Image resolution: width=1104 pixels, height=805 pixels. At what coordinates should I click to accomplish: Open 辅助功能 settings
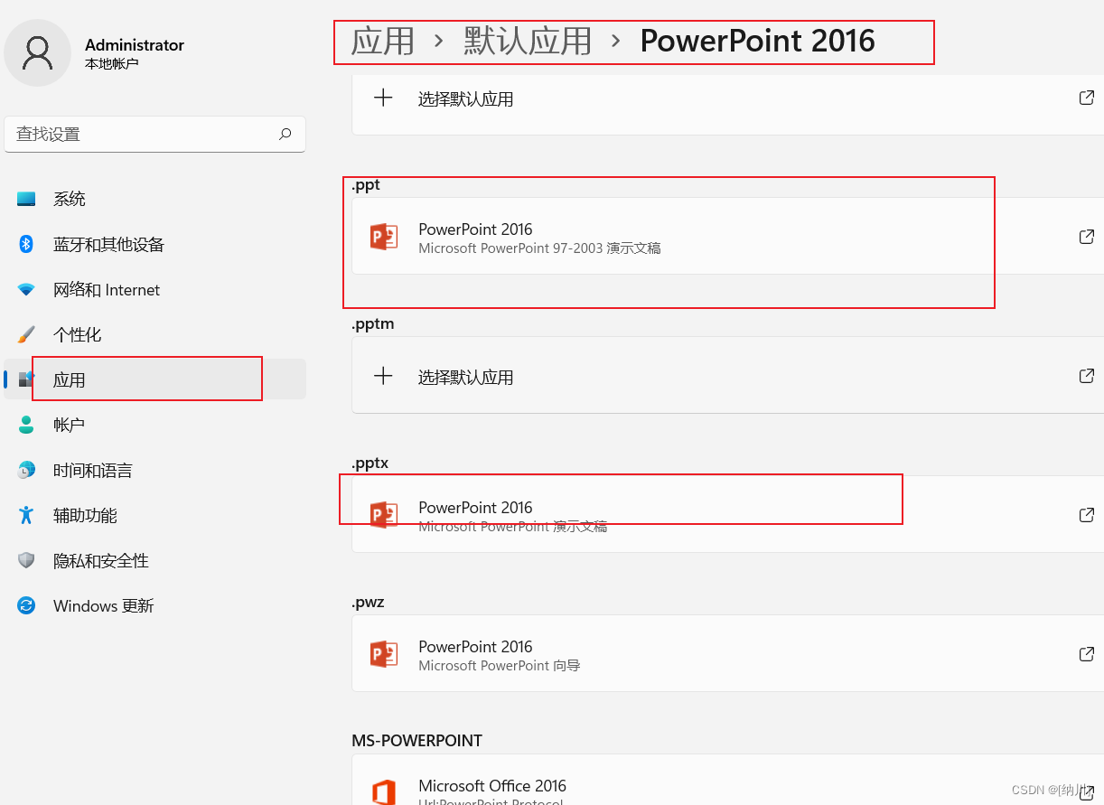154,515
